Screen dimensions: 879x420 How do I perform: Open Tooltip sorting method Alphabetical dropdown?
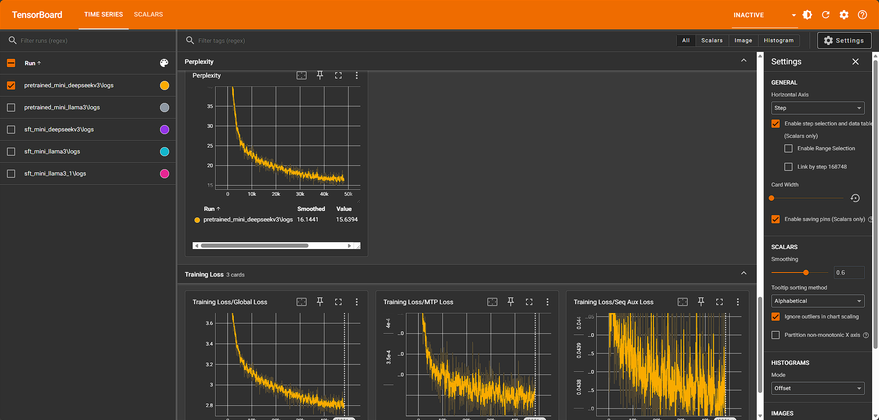(x=818, y=301)
